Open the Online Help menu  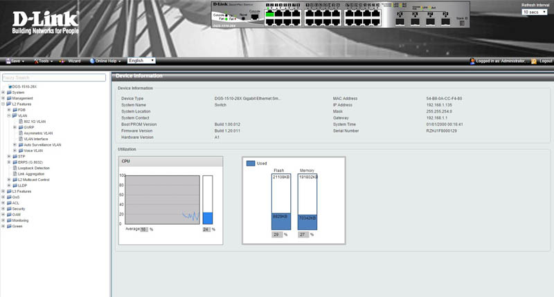pyautogui.click(x=106, y=61)
